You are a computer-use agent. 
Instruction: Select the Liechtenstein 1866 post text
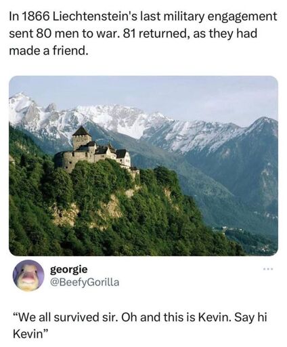143,34
